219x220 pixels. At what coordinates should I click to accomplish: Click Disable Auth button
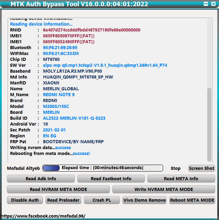pyautogui.click(x=25, y=200)
